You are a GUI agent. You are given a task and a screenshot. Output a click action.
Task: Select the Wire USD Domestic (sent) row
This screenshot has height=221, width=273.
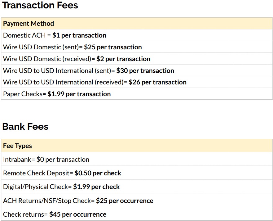72,47
